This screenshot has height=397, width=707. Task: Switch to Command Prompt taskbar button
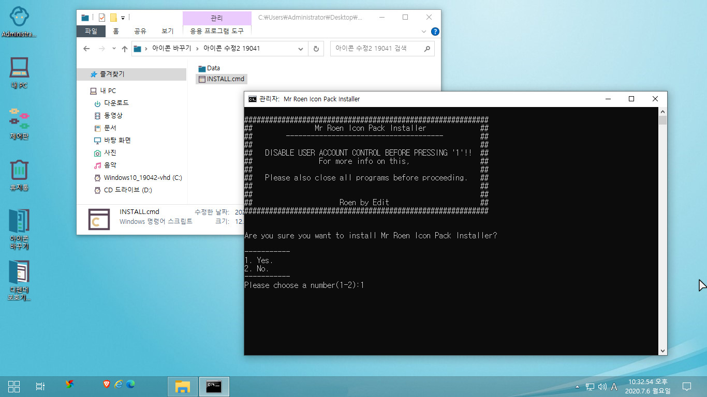[x=214, y=386]
